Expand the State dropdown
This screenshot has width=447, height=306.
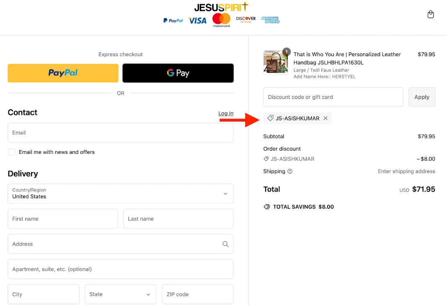120,294
